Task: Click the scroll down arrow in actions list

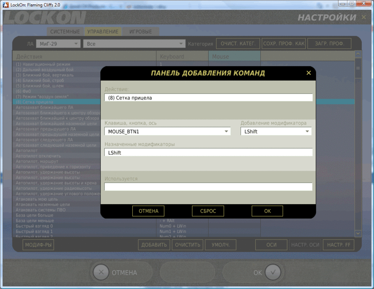Action: pos(358,234)
